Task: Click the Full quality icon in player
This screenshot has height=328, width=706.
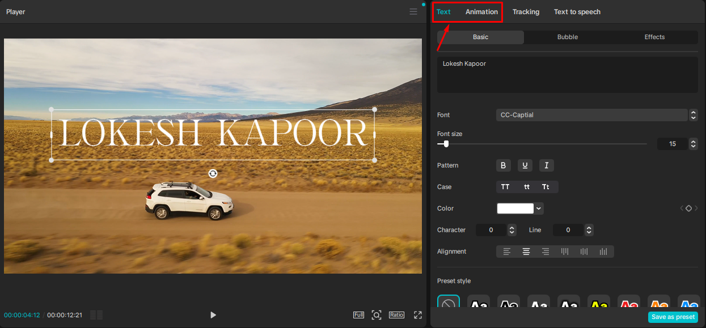Action: 358,315
